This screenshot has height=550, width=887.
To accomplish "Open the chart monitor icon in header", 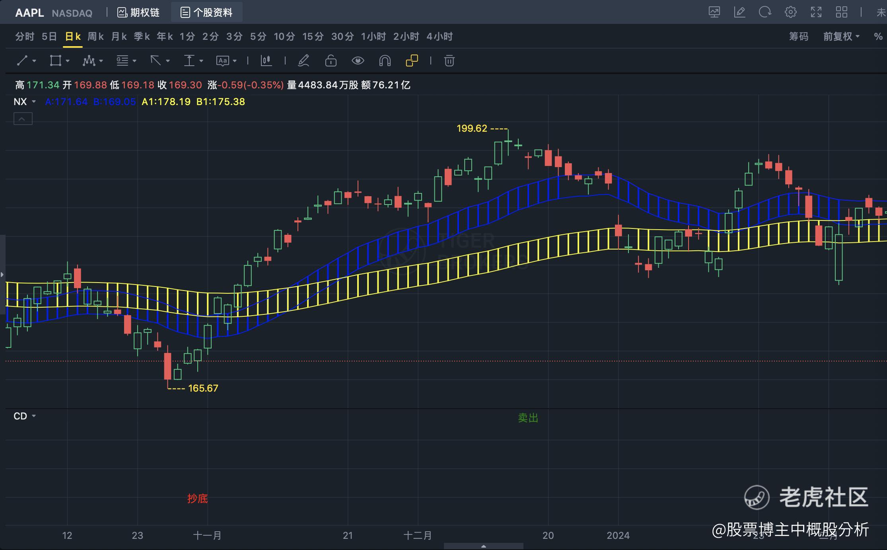I will point(714,12).
